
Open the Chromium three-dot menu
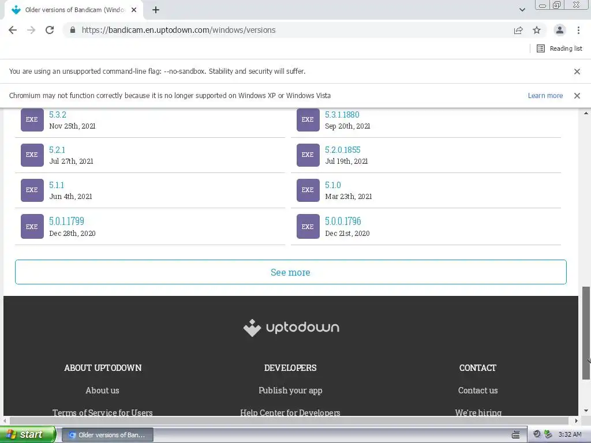tap(578, 30)
